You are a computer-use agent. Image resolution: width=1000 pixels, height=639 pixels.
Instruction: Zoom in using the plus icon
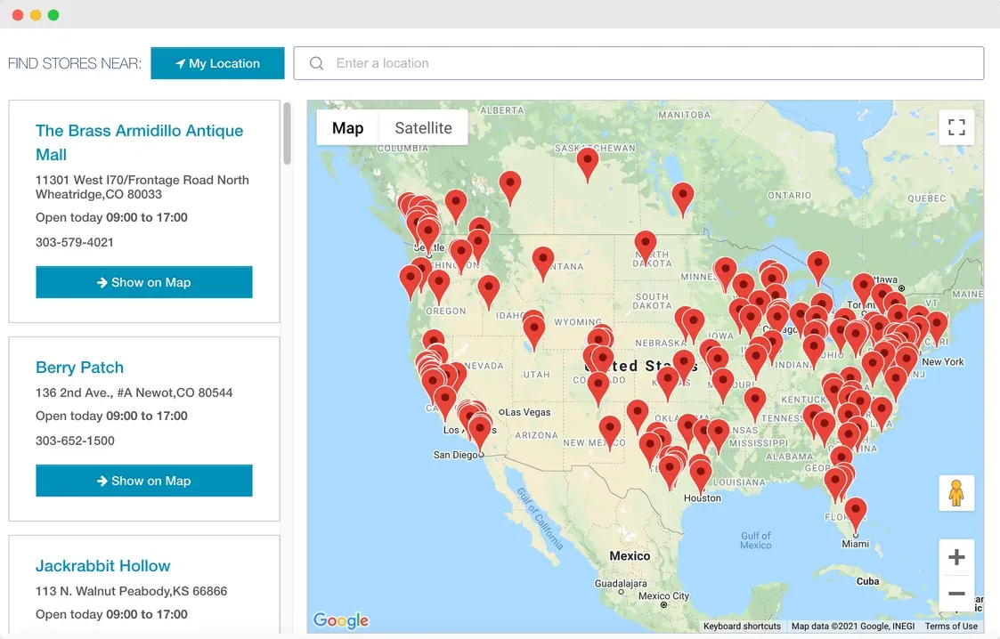pos(956,556)
